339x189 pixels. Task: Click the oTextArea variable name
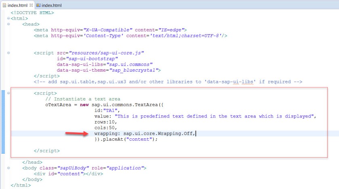point(58,105)
